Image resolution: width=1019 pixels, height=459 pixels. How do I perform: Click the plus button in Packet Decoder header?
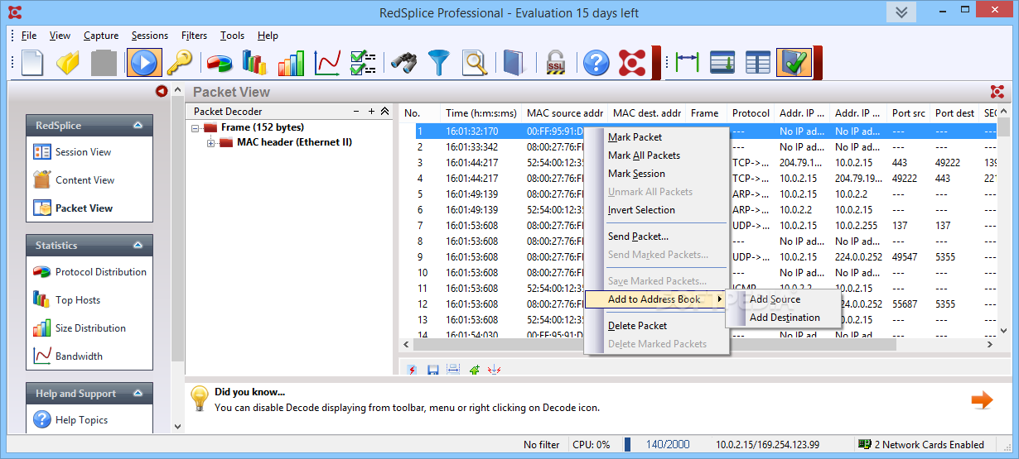coord(371,111)
